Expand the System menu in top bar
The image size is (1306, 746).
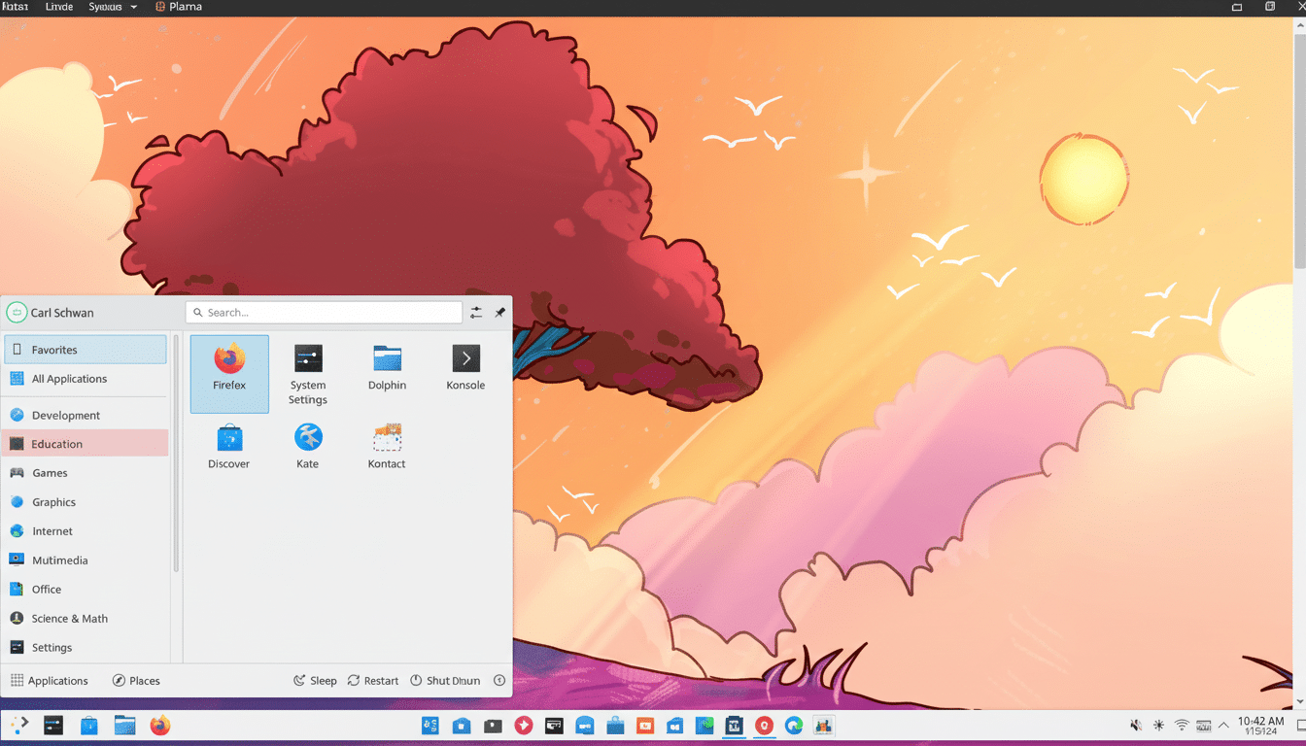[107, 7]
